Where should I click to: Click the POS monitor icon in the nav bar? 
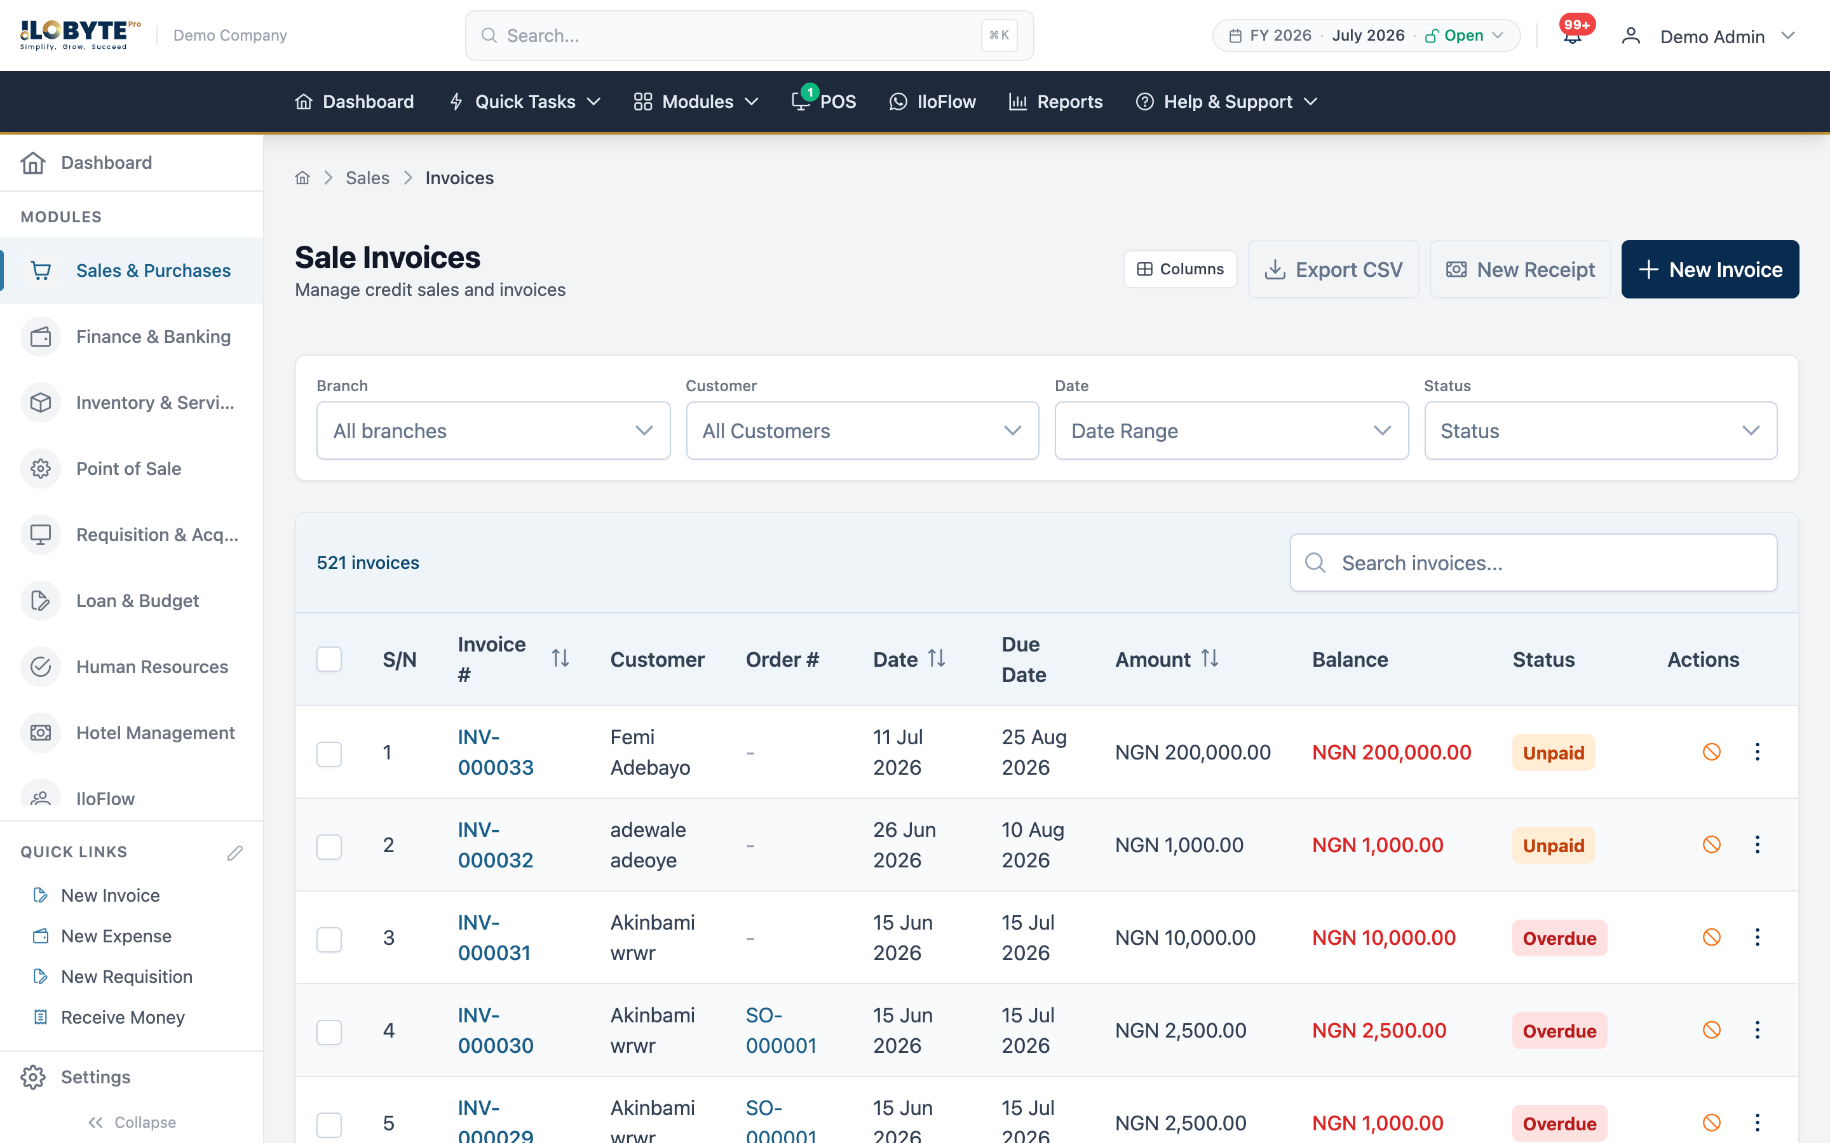click(x=801, y=102)
